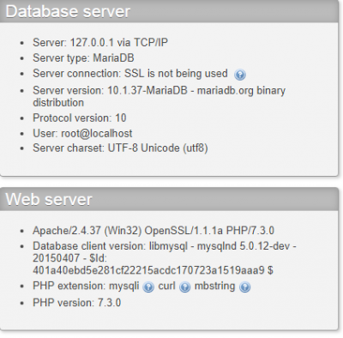This screenshot has width=343, height=338.
Task: Click the User root@localhost entry
Action: [82, 133]
